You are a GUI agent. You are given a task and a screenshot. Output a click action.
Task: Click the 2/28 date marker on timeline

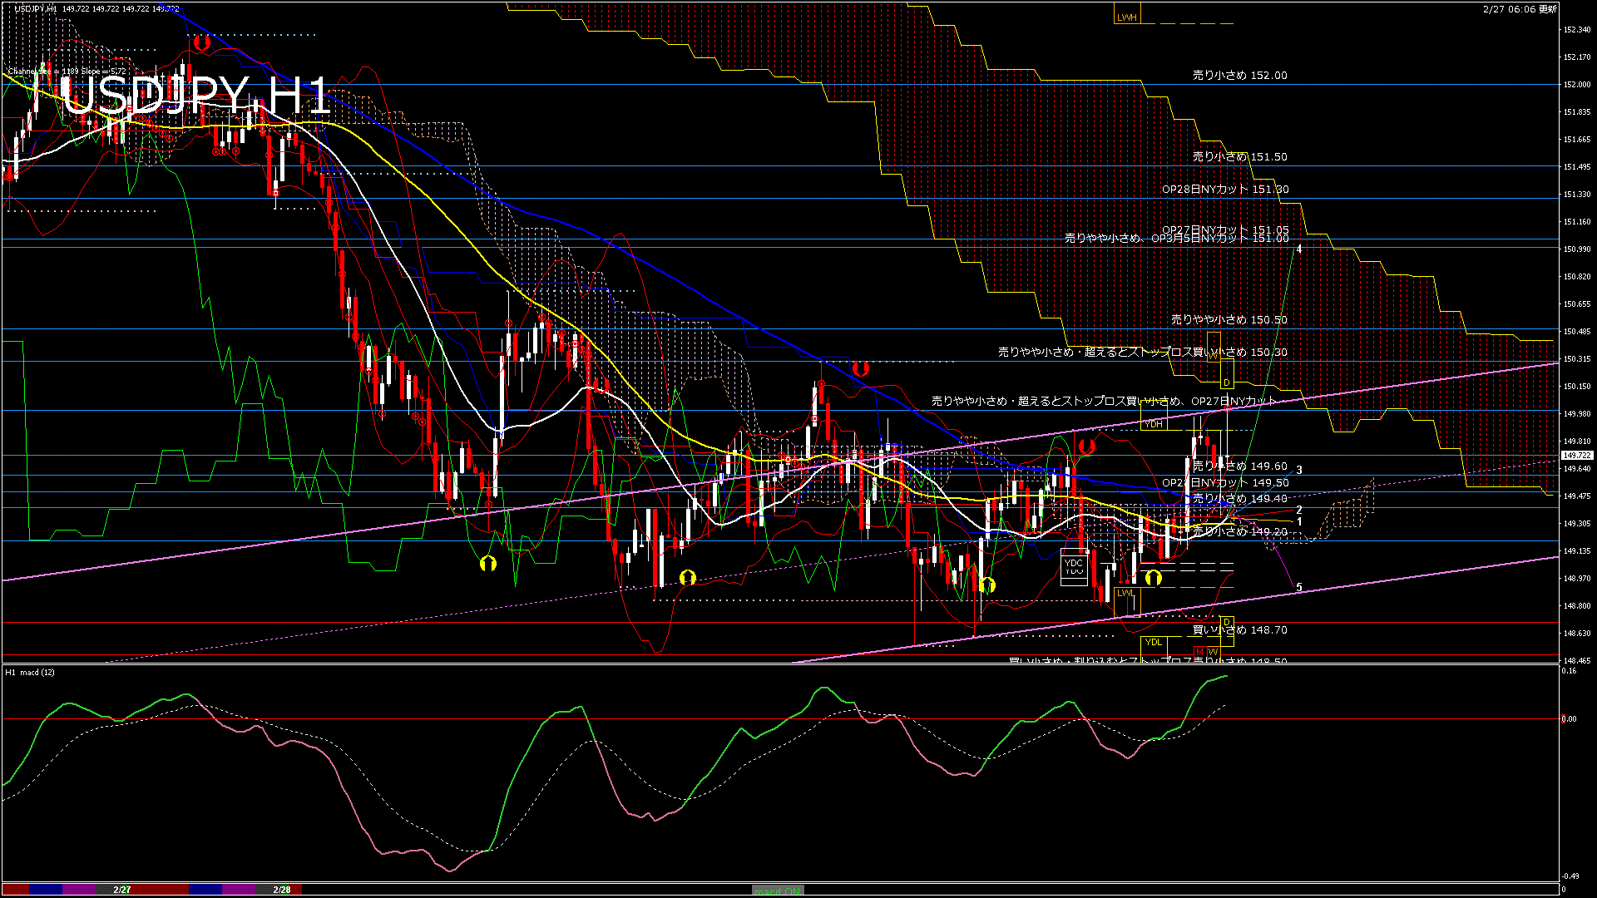coord(282,890)
